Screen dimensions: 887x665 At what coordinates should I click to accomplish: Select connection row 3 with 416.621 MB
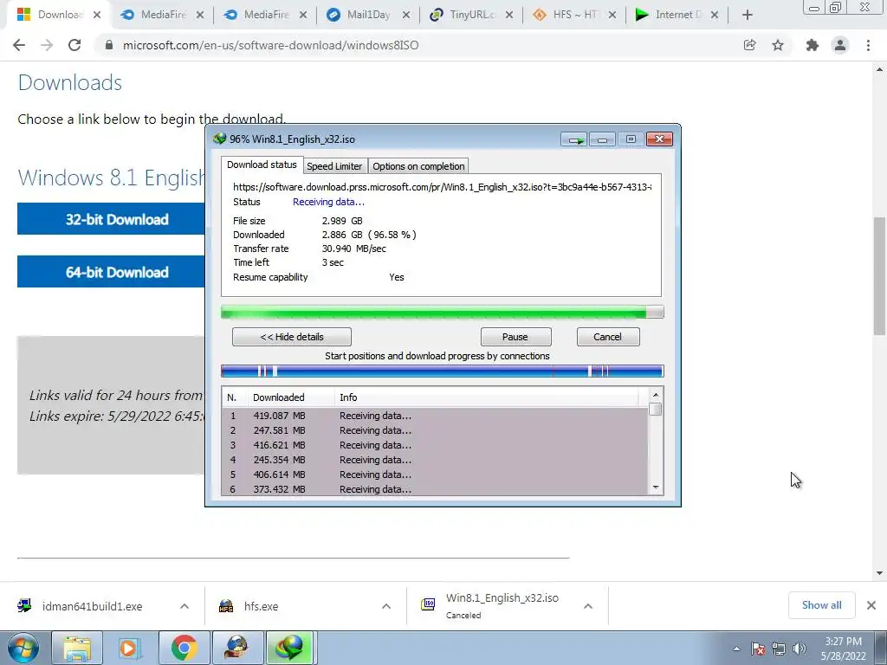(436, 445)
